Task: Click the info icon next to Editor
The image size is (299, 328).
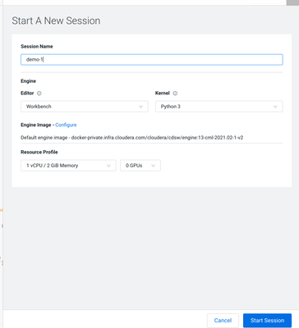Action: pyautogui.click(x=39, y=93)
